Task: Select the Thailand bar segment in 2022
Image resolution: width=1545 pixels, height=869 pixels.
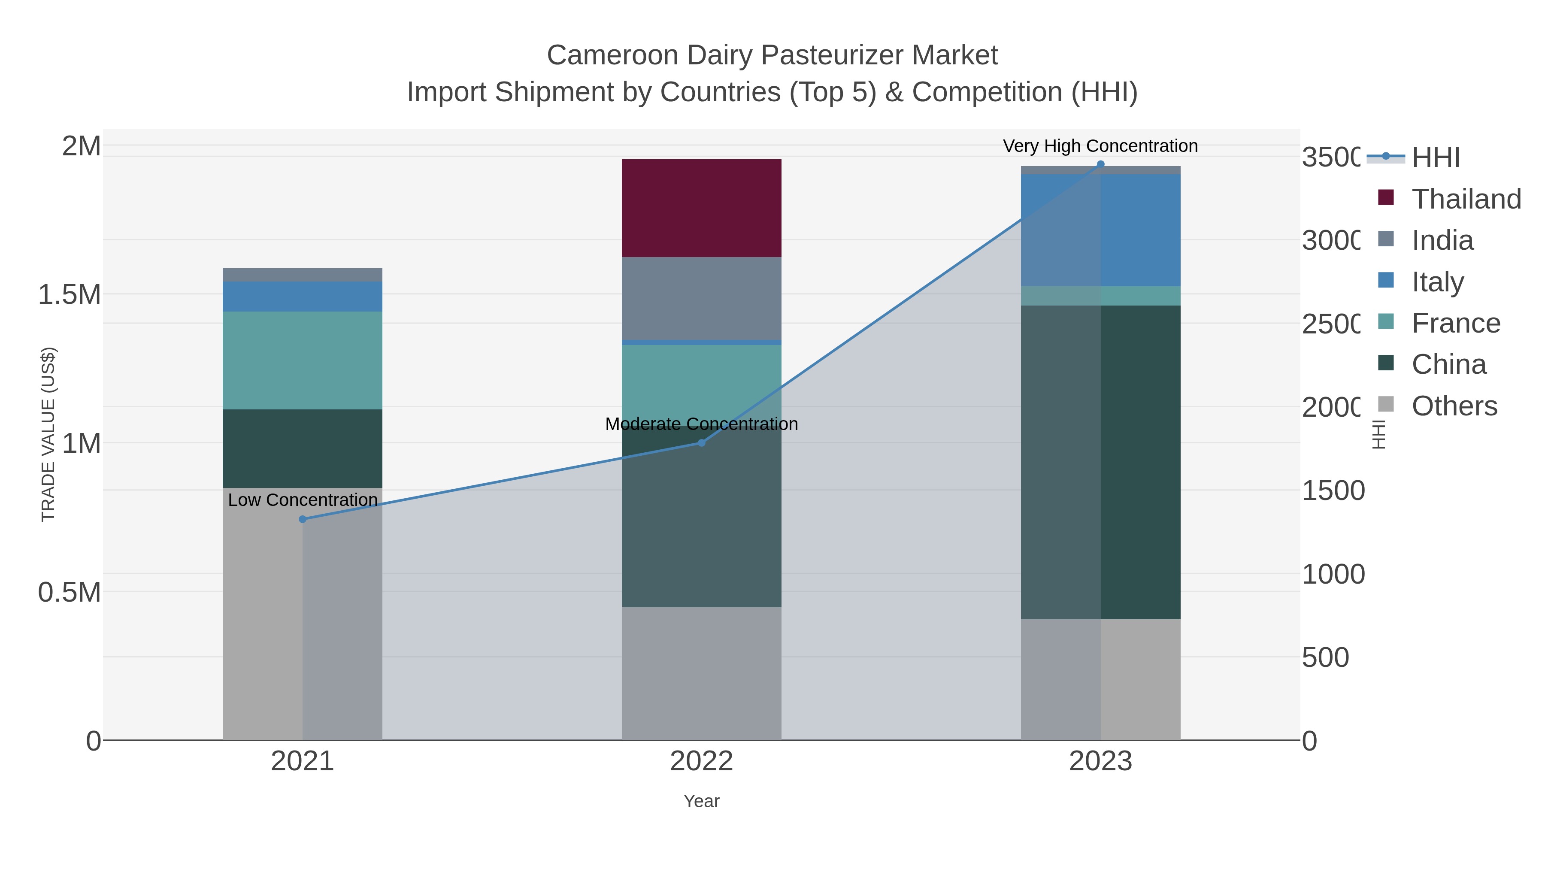Action: 701,208
